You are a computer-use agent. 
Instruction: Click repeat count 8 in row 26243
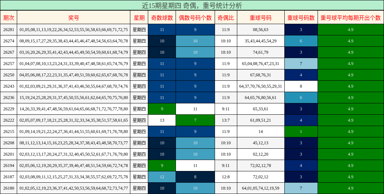301,86
